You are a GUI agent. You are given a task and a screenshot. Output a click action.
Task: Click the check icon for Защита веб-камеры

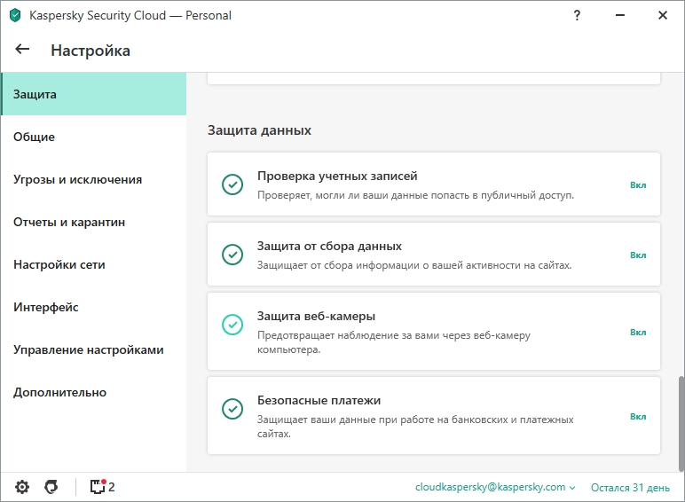[x=232, y=325]
